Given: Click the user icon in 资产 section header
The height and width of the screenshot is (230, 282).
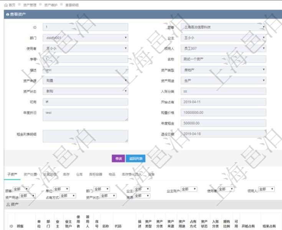Looking at the screenshot, I should pyautogui.click(x=8, y=204).
